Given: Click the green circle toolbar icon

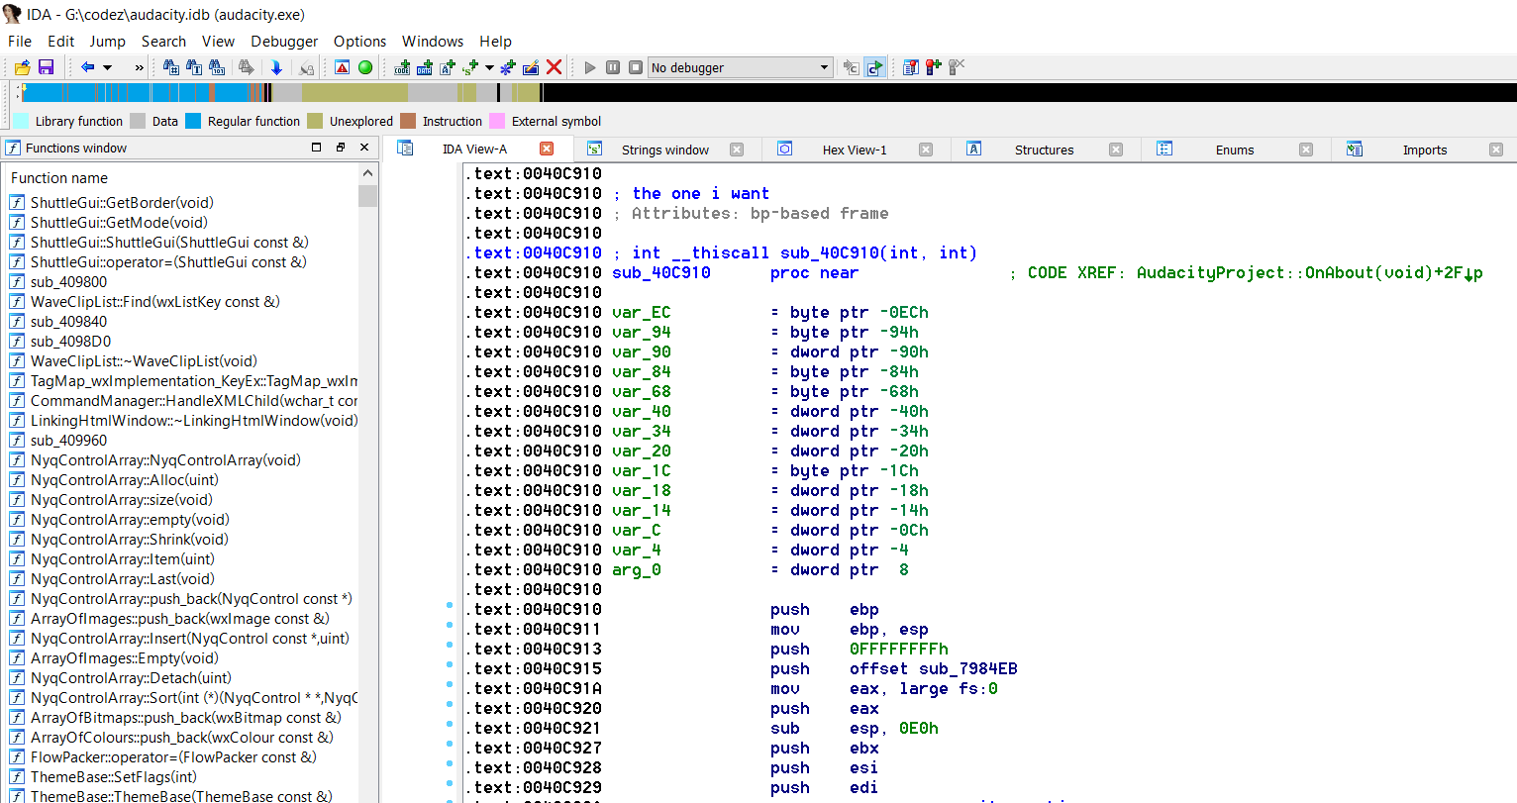Looking at the screenshot, I should pyautogui.click(x=365, y=67).
